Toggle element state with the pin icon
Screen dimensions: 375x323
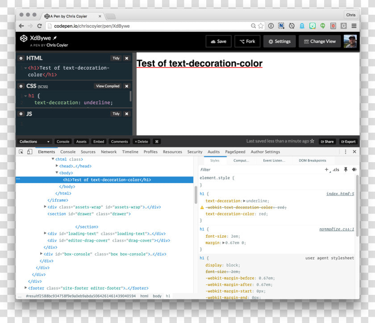(x=346, y=170)
